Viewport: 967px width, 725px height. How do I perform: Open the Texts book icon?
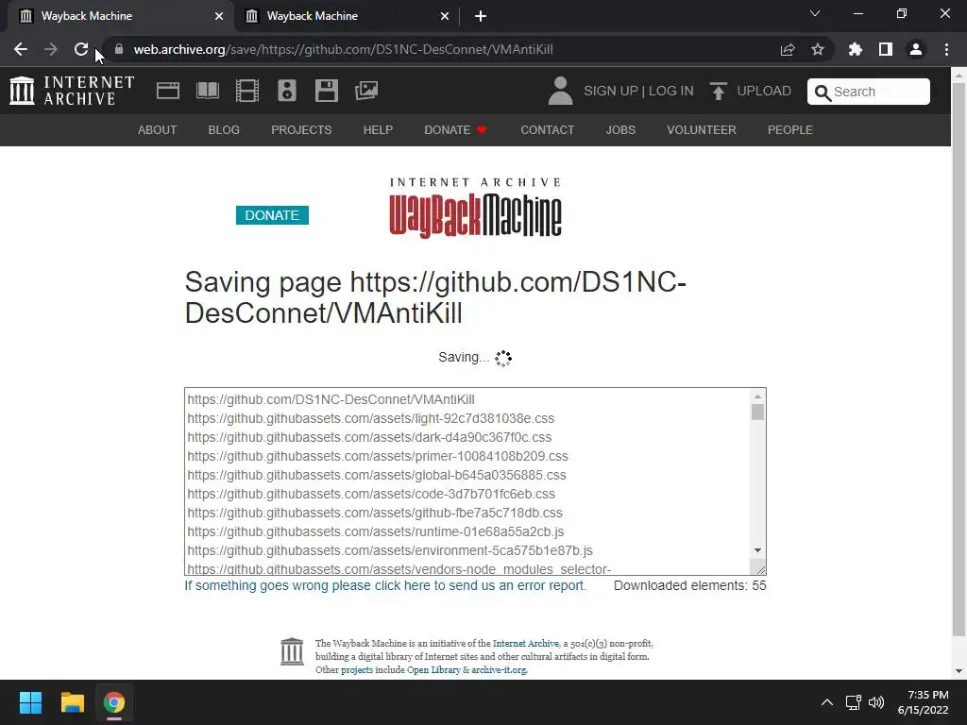(x=207, y=91)
